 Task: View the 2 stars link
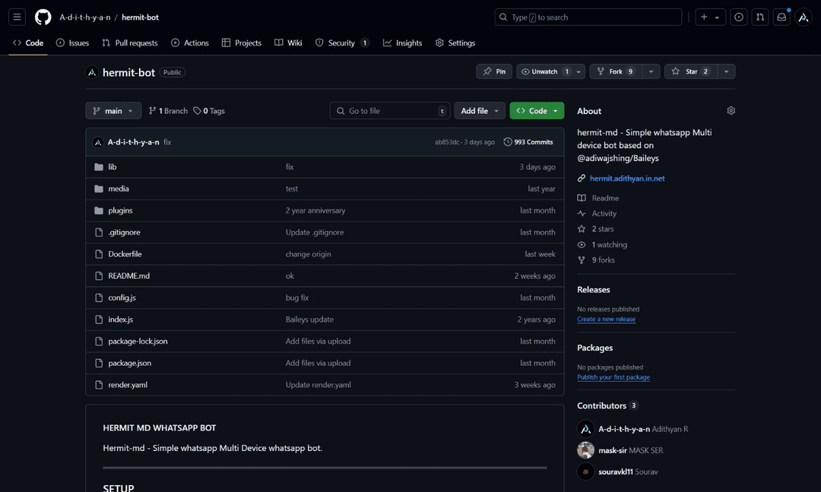click(603, 229)
